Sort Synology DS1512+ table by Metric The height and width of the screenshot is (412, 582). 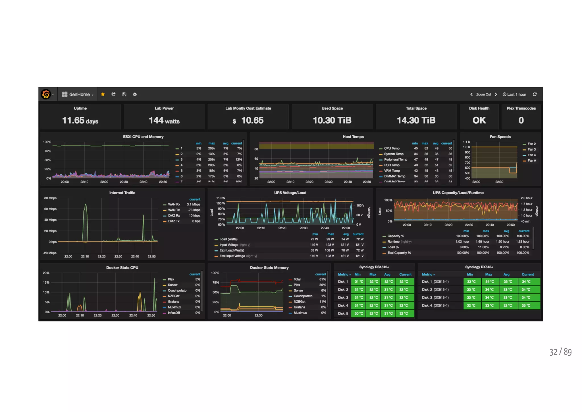344,274
